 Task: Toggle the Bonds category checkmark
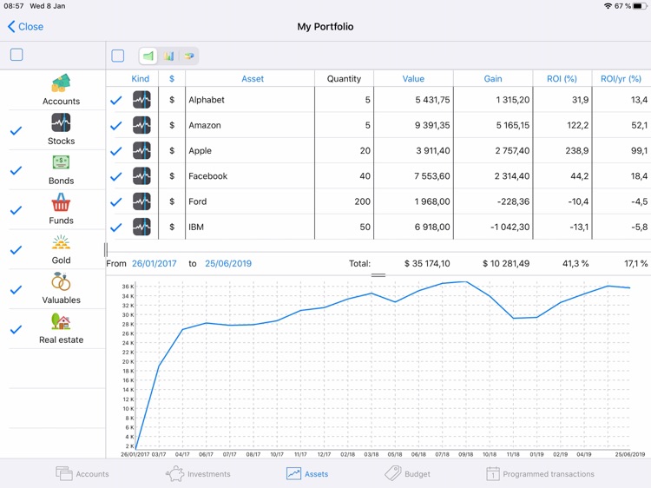[16, 170]
